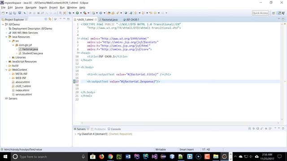287x161 pixels.
Task: Collapse the html tag fold marker
Action: [x=79, y=39]
